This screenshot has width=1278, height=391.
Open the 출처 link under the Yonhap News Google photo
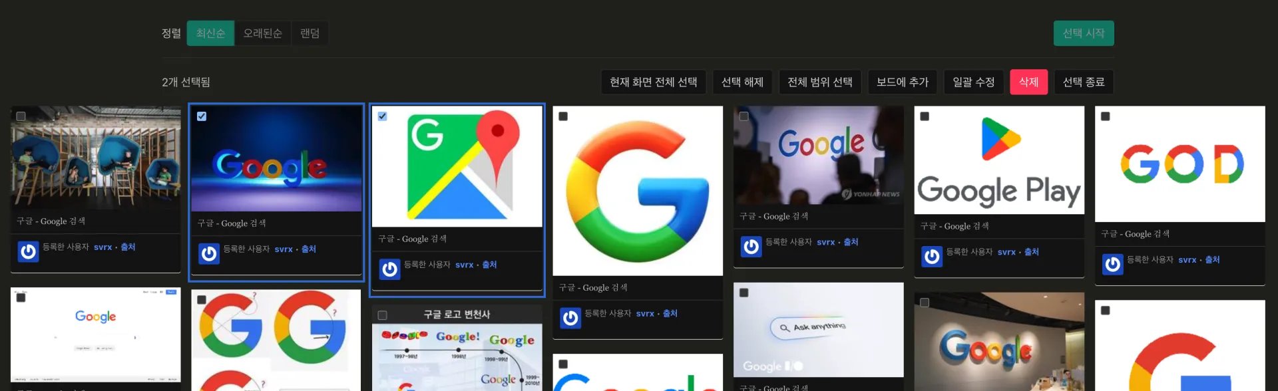pyautogui.click(x=851, y=242)
